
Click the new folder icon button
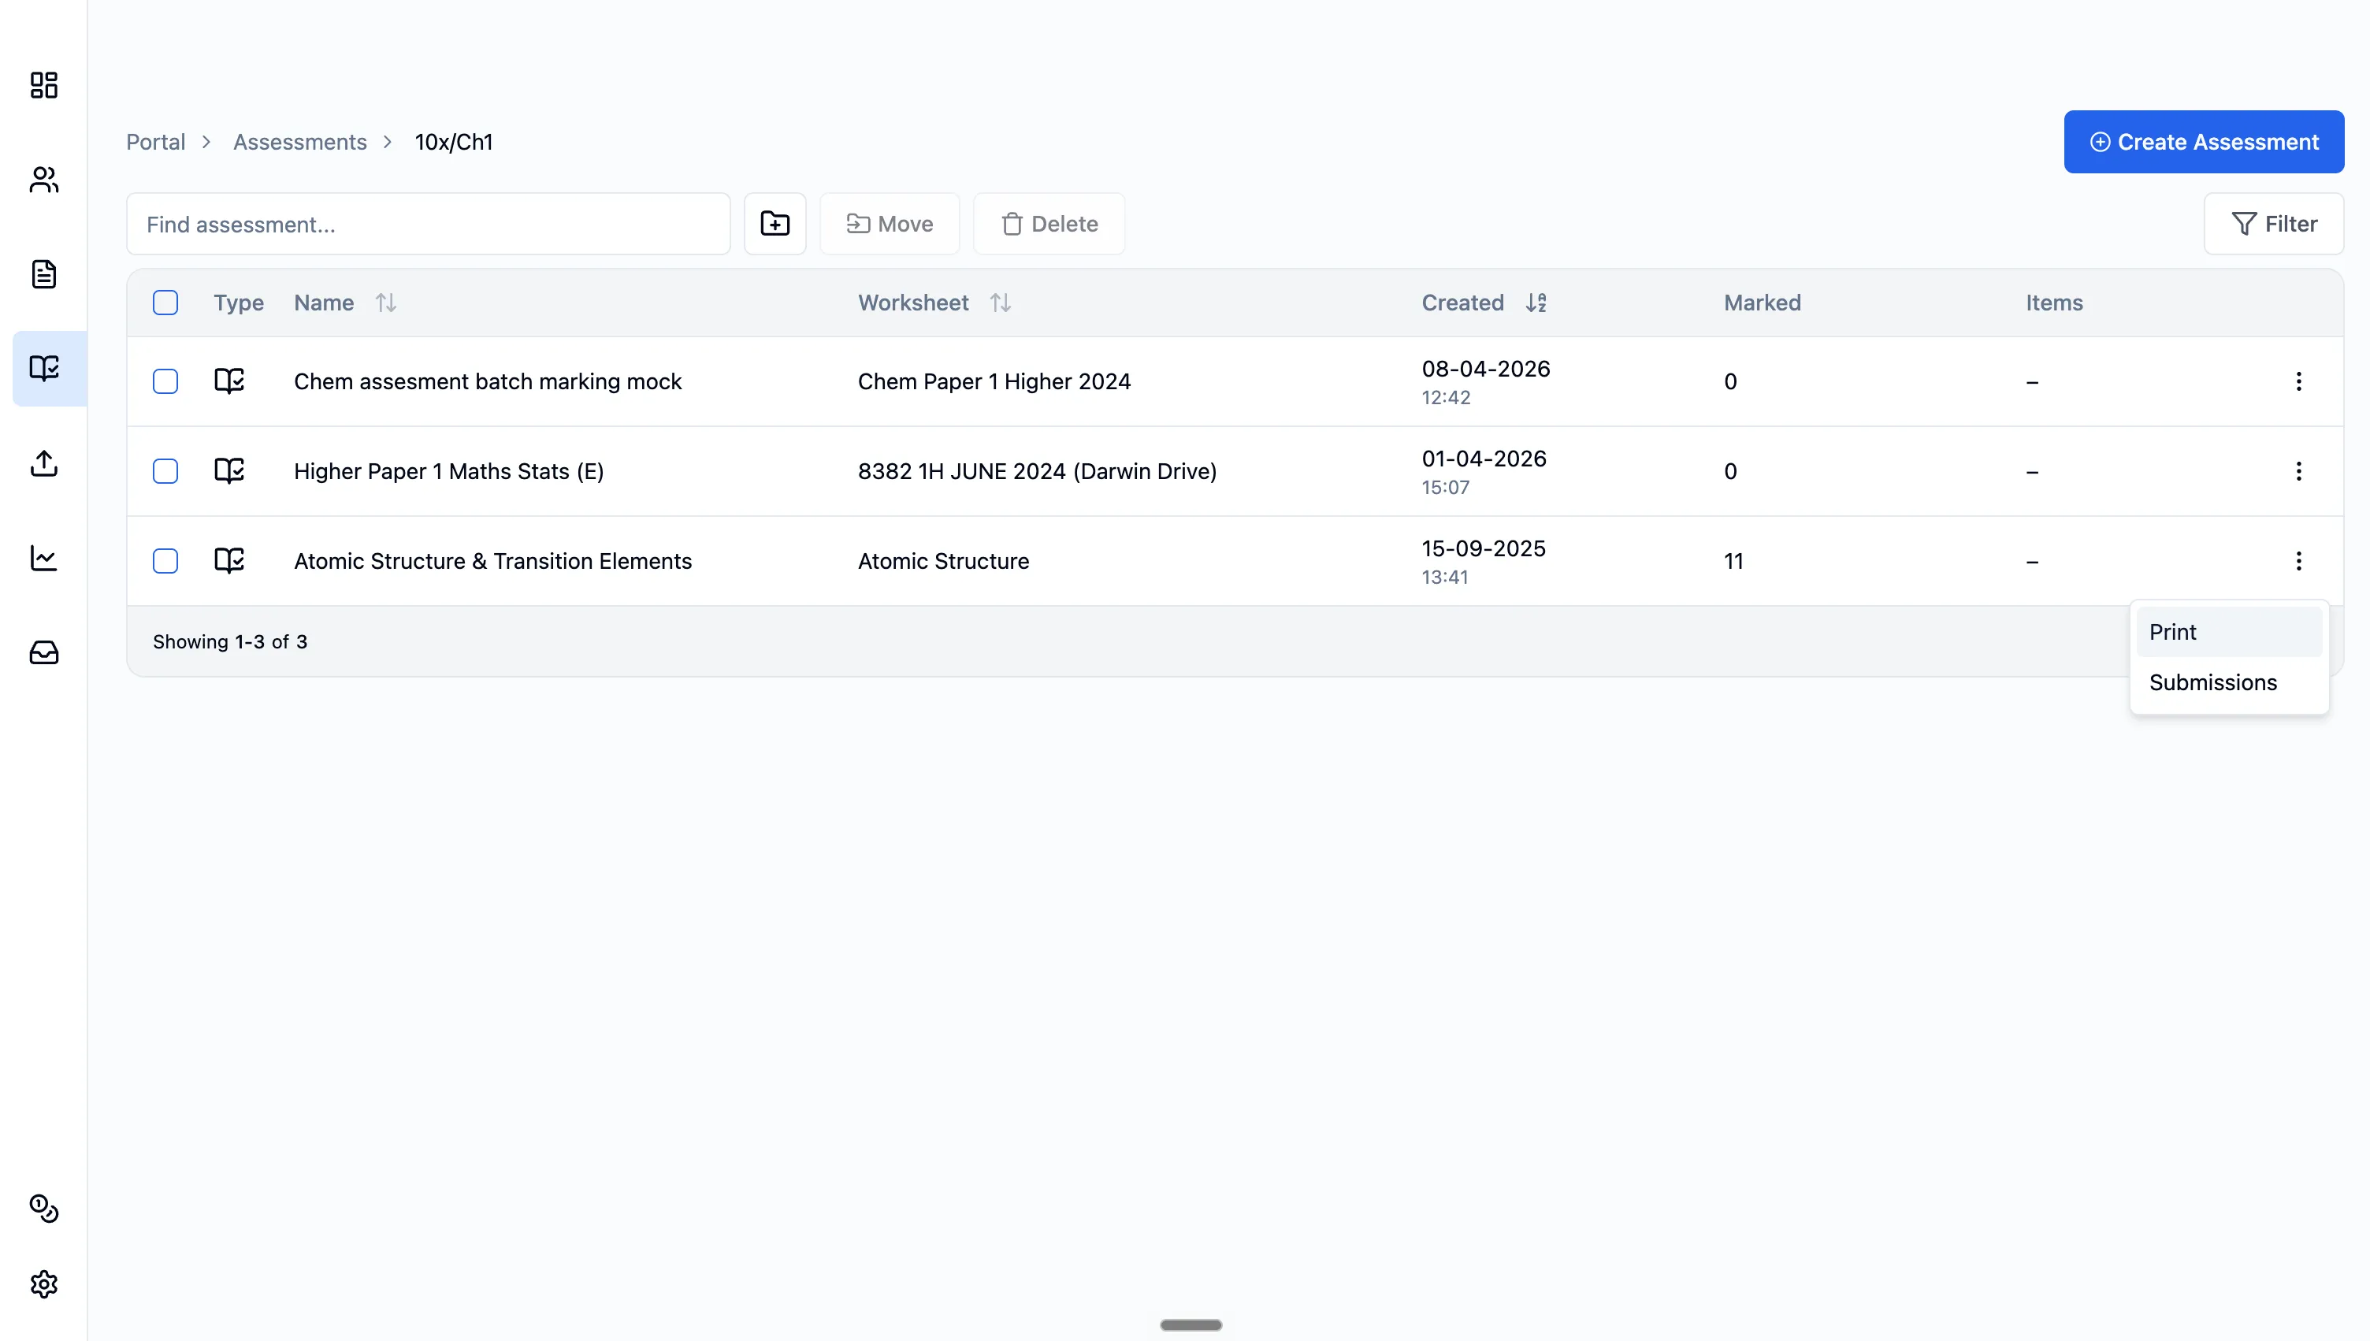point(775,224)
